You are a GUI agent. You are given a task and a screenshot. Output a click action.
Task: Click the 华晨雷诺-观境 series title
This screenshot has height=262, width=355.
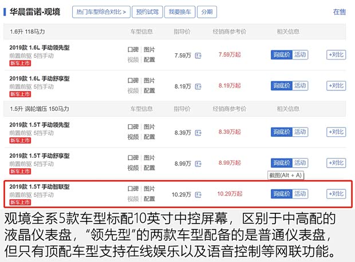[x=35, y=12]
